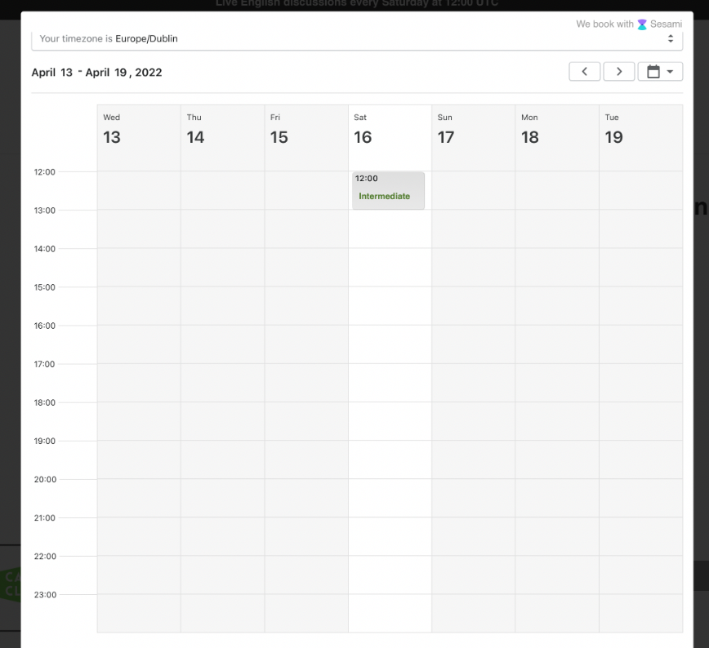This screenshot has height=648, width=709.
Task: Follow the 'We book with Sesami' link
Action: click(628, 24)
